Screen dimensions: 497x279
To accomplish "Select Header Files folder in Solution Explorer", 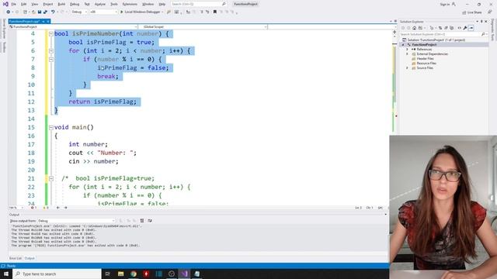I will point(425,59).
